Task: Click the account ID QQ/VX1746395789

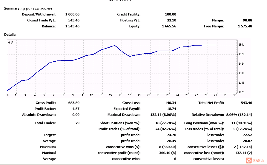Action: click(37, 9)
